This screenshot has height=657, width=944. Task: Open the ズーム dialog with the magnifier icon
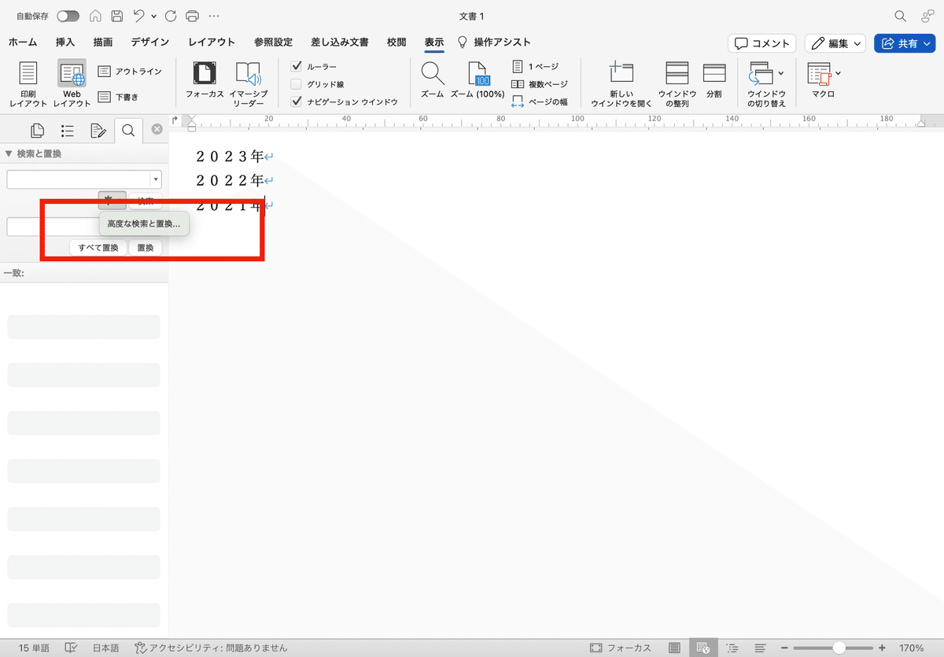point(432,80)
